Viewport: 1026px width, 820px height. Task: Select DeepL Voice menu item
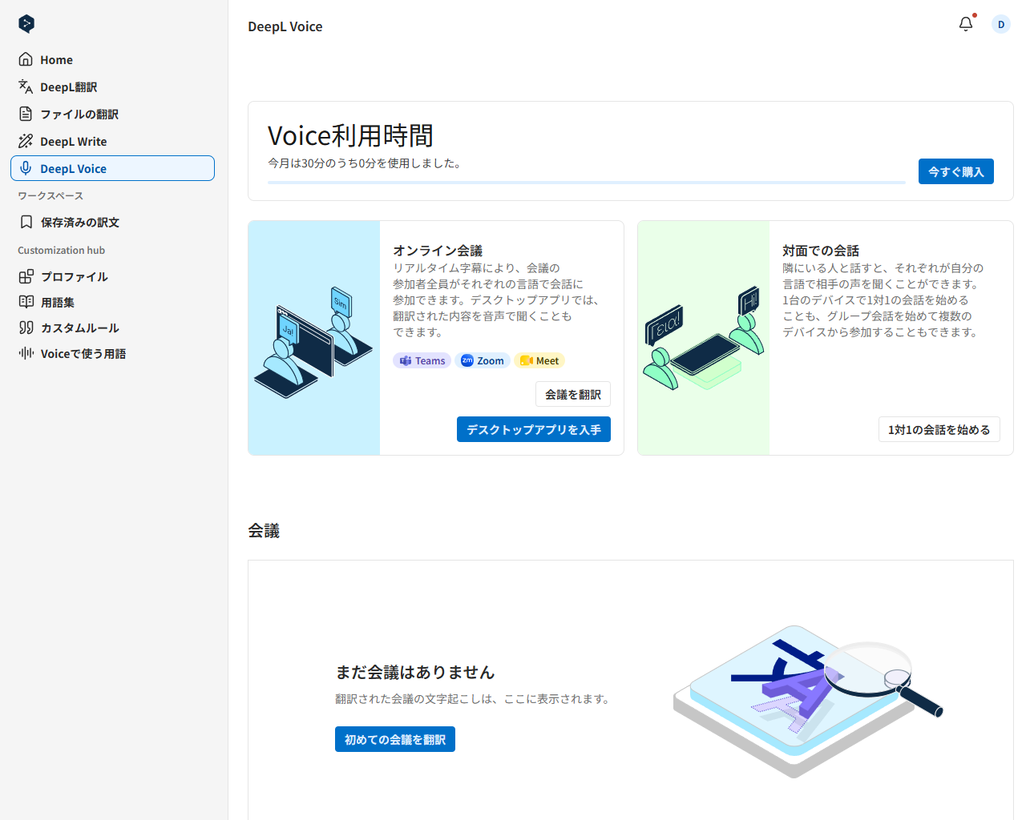click(112, 168)
